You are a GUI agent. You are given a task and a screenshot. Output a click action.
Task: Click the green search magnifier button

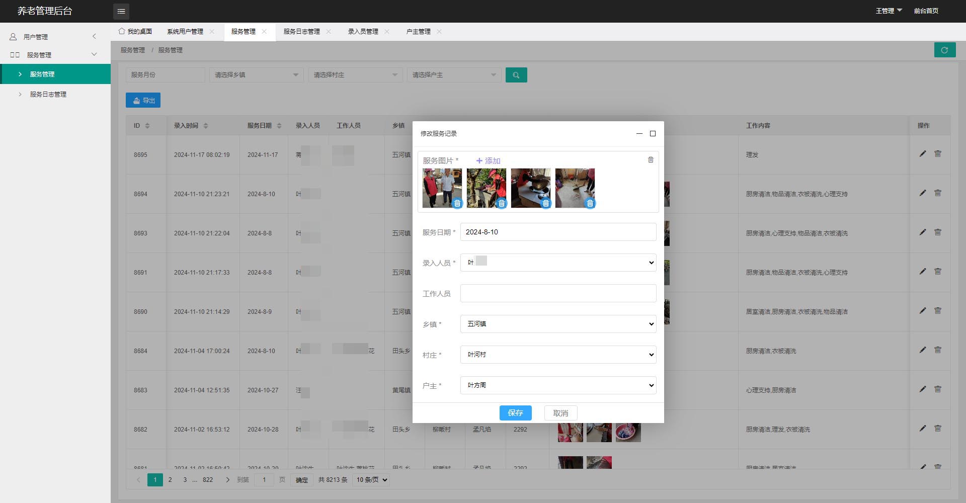[x=516, y=75]
